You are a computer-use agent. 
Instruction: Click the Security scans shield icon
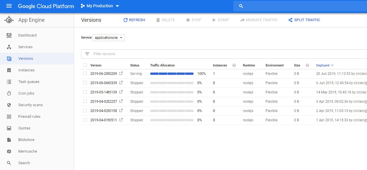[x=9, y=105]
